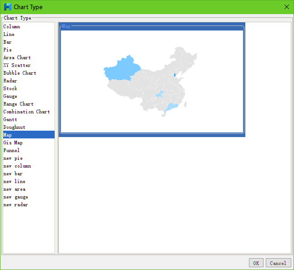
Task: Pick Pie from the chart list
Action: pos(29,50)
